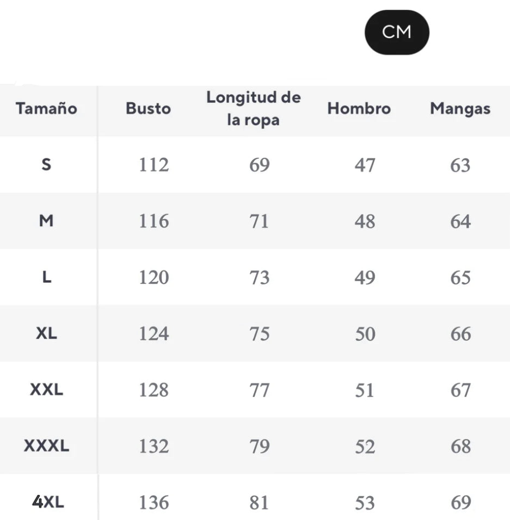Click the XXXL size row label
This screenshot has height=520, width=510.
pos(46,447)
